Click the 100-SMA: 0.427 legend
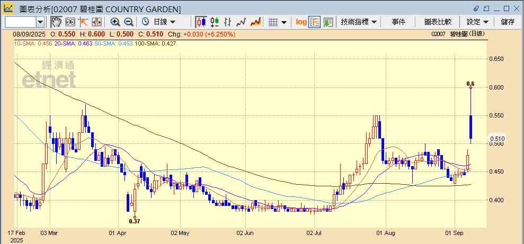This screenshot has height=244, width=524. 155,44
